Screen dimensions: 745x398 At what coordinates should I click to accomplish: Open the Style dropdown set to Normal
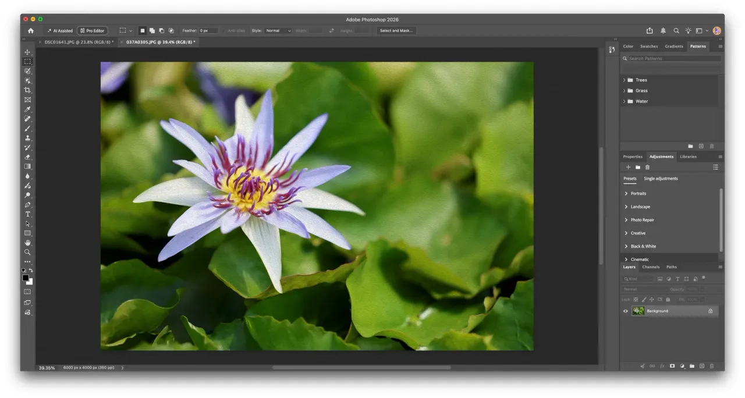point(278,31)
